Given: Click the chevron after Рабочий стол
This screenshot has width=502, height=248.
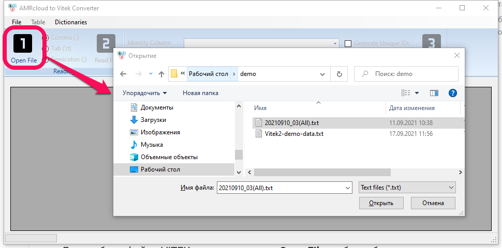Looking at the screenshot, I should click(234, 74).
